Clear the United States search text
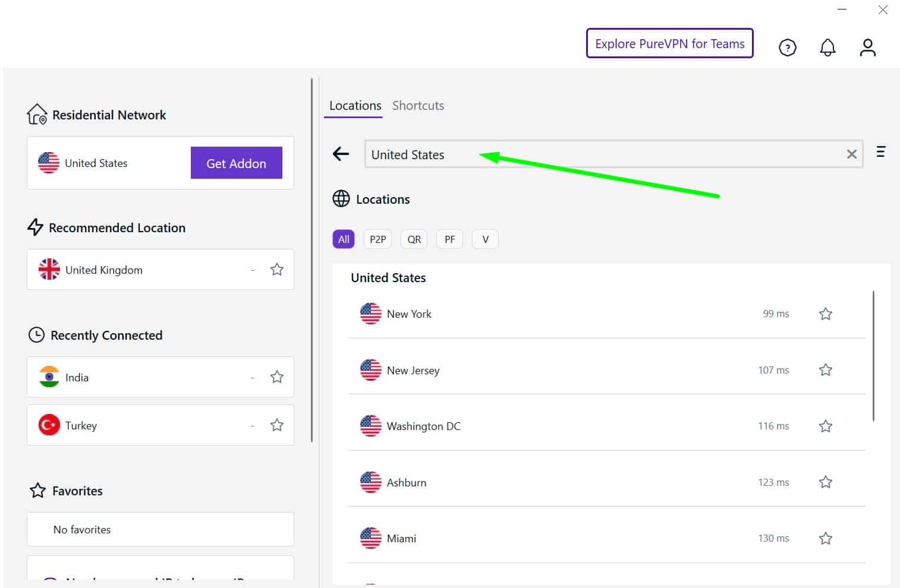Screen dimensions: 900x588 pyautogui.click(x=851, y=154)
